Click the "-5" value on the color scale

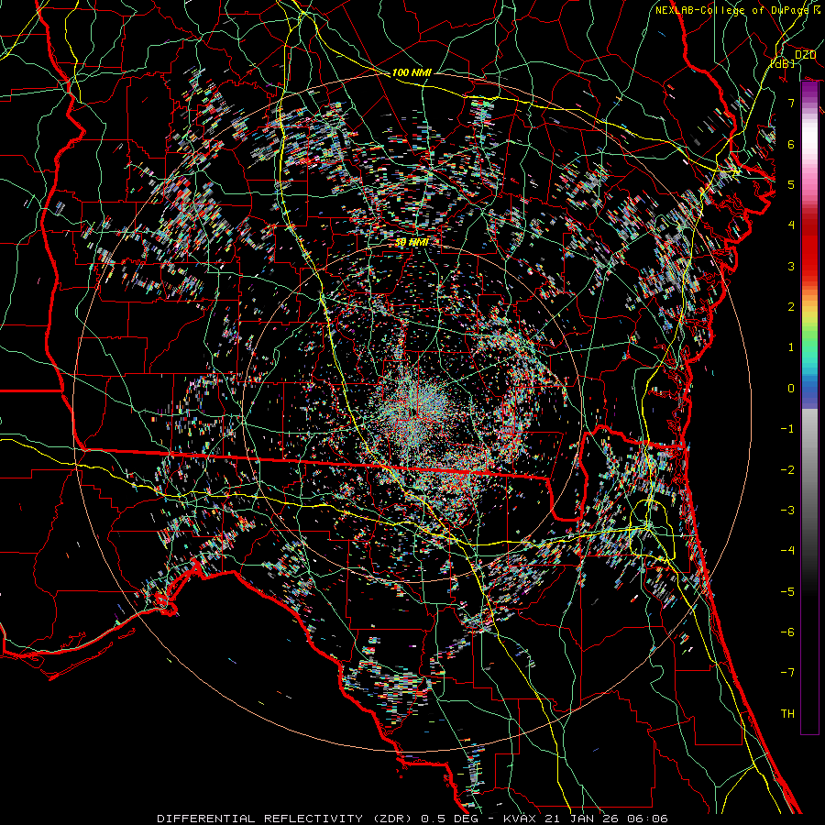[x=787, y=592]
